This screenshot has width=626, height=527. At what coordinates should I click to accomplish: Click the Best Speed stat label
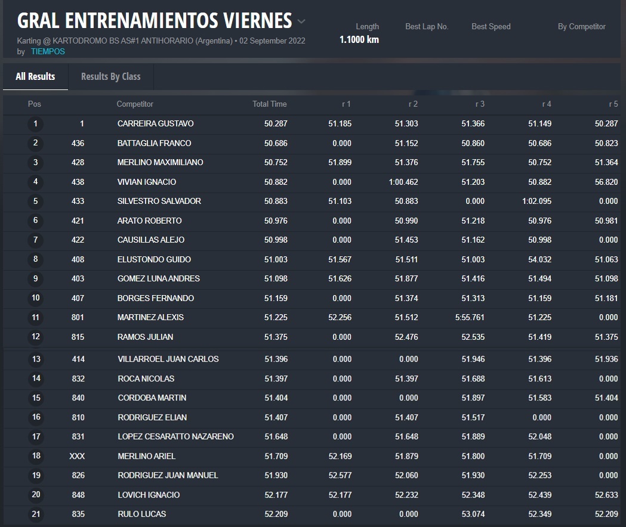[491, 27]
